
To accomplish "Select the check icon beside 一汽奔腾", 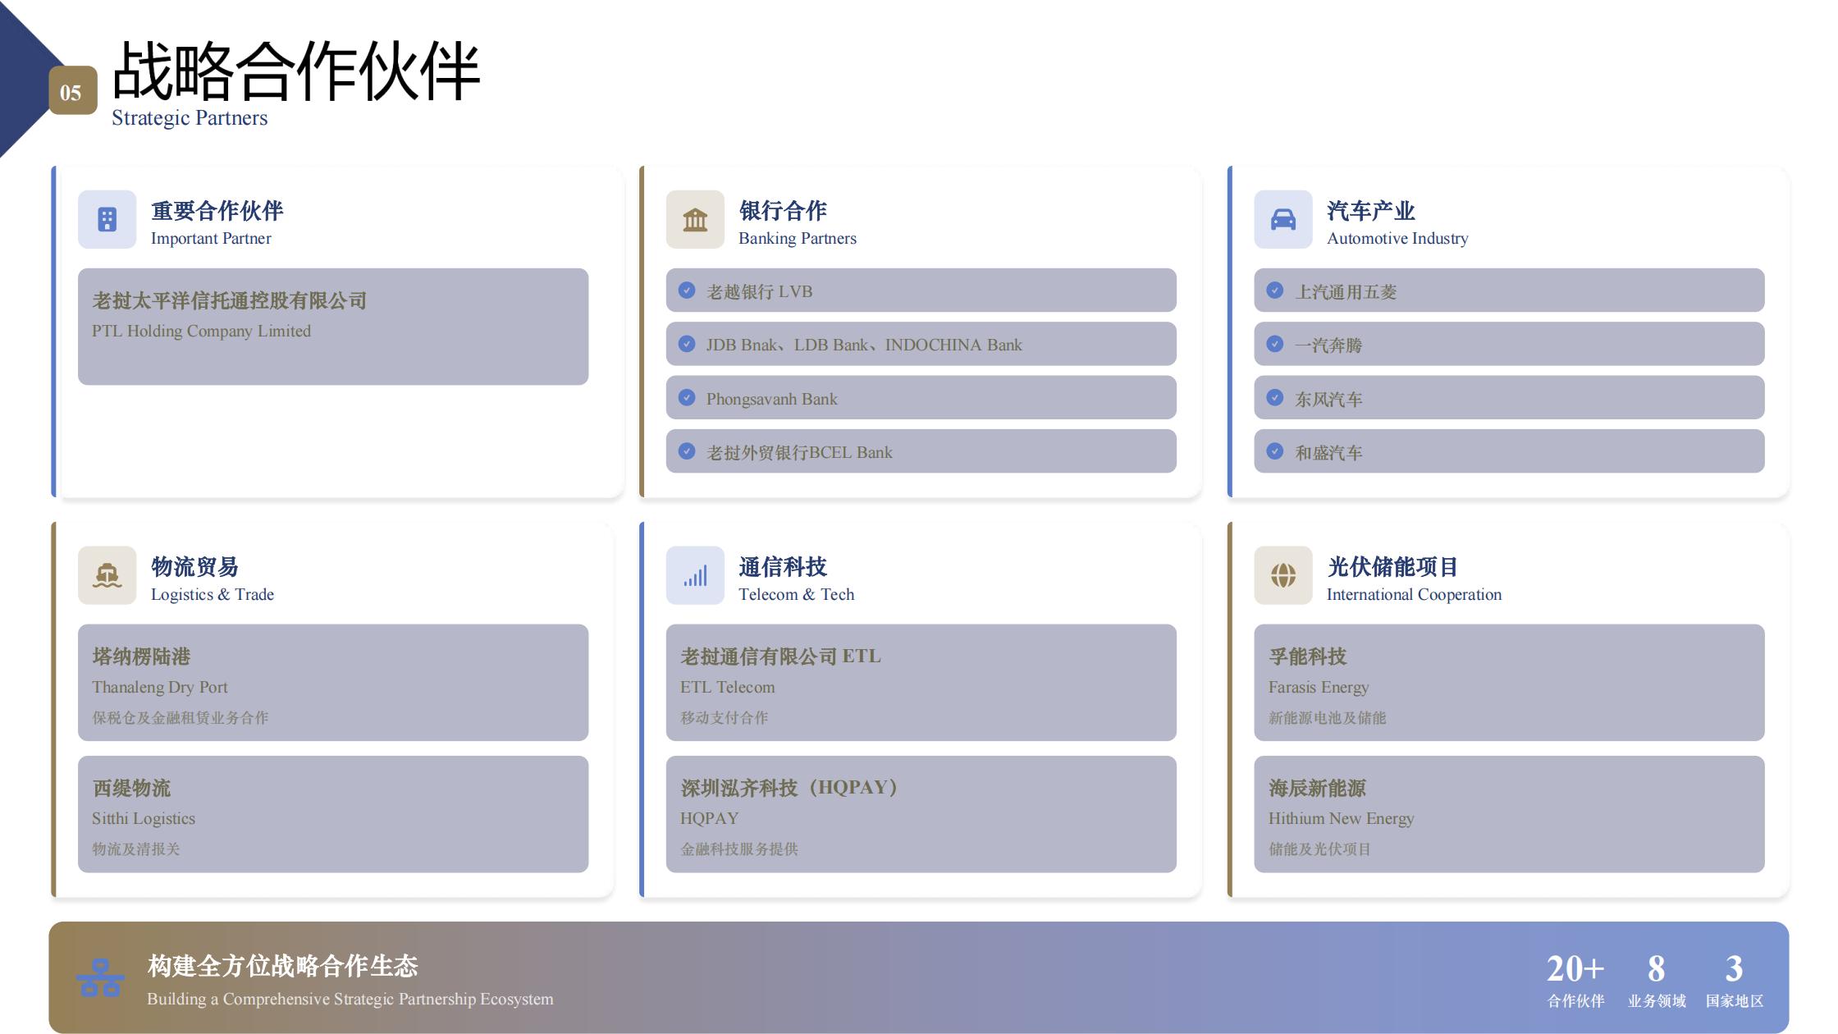I will (x=1275, y=344).
